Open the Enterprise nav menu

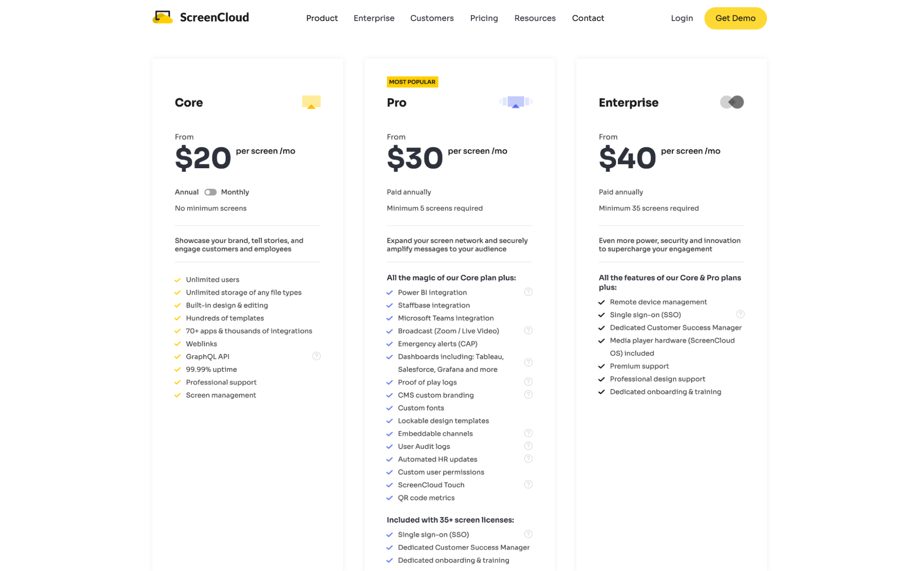pos(374,18)
